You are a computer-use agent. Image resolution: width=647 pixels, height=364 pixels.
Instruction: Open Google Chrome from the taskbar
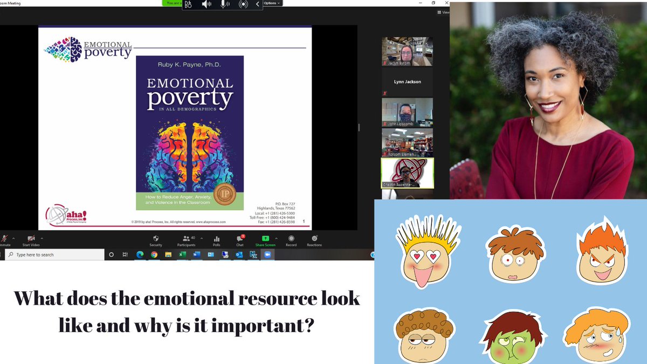[154, 255]
